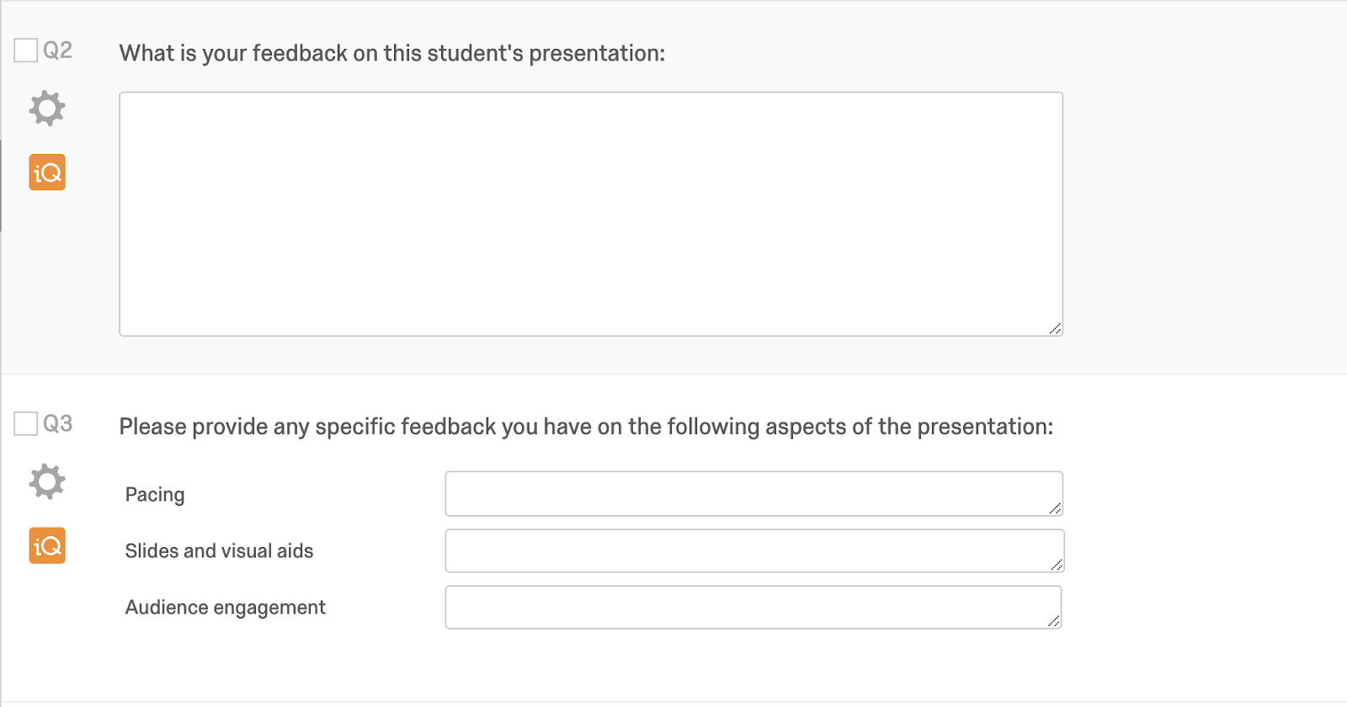This screenshot has width=1347, height=707.
Task: Click the Slides field resize handle
Action: coord(1057,565)
